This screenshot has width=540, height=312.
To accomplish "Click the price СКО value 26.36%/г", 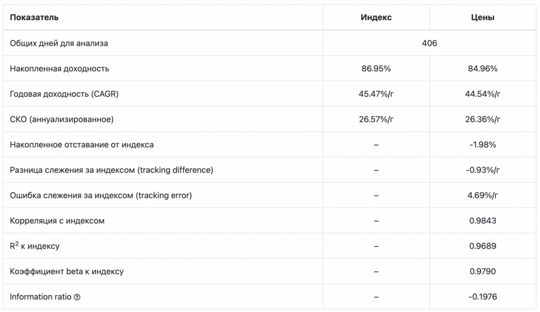I will click(x=483, y=119).
